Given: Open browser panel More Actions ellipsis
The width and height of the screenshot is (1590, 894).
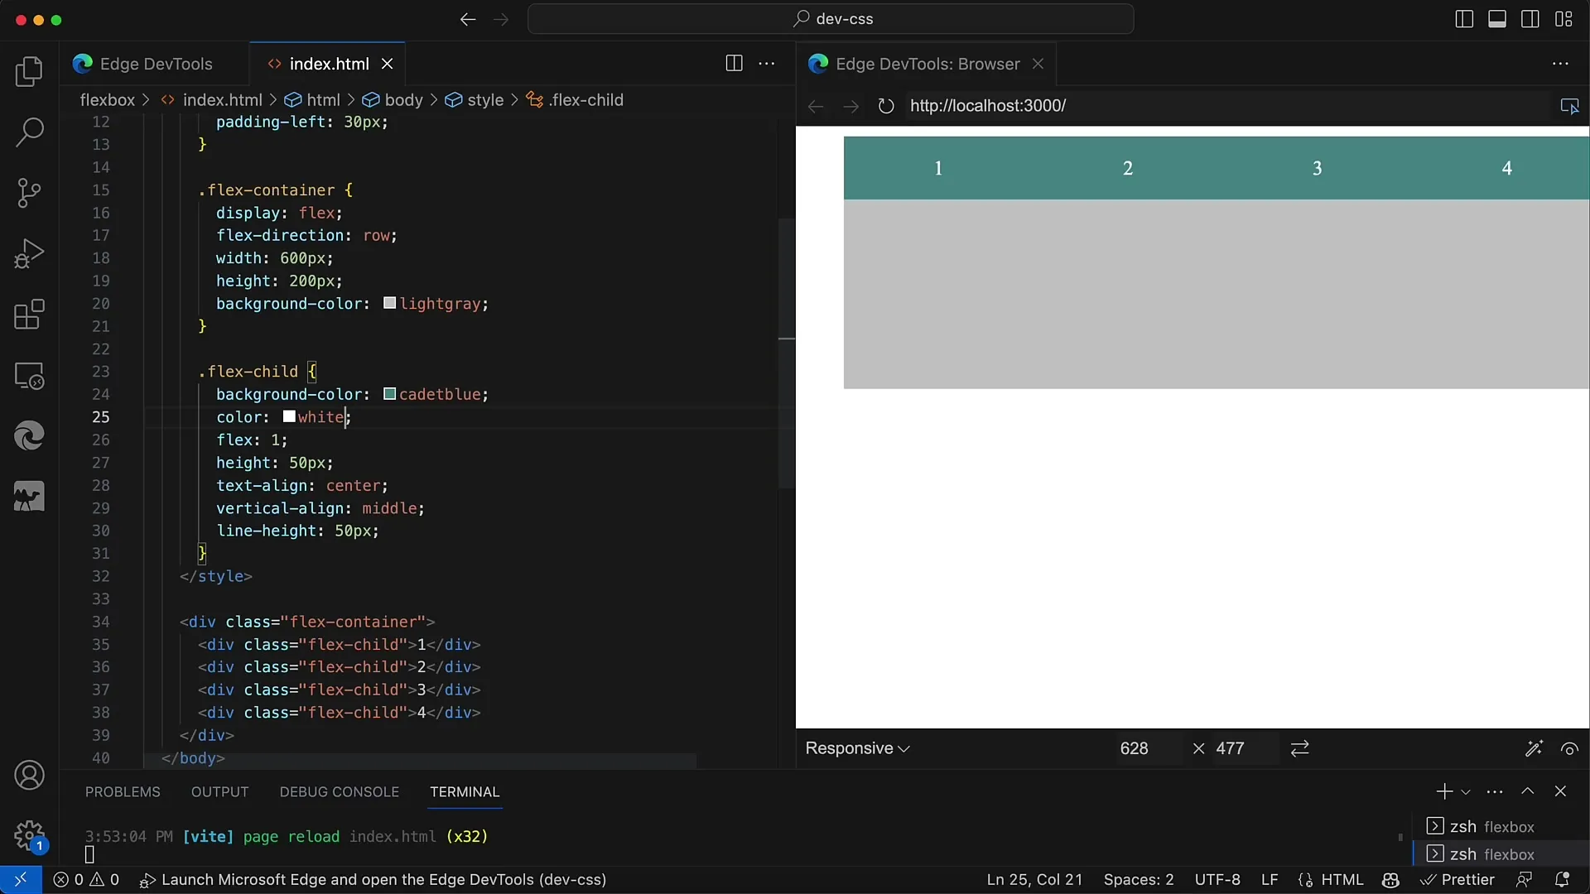Looking at the screenshot, I should (1560, 64).
